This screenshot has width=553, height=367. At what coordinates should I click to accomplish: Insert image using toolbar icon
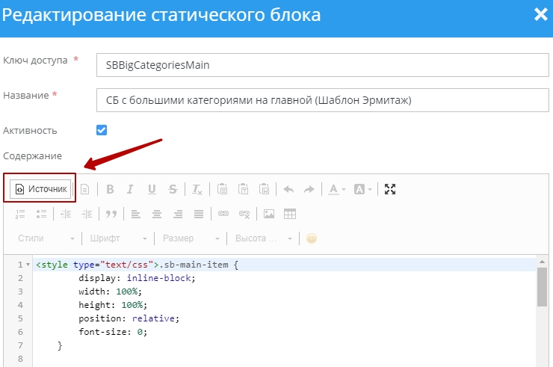coord(269,214)
